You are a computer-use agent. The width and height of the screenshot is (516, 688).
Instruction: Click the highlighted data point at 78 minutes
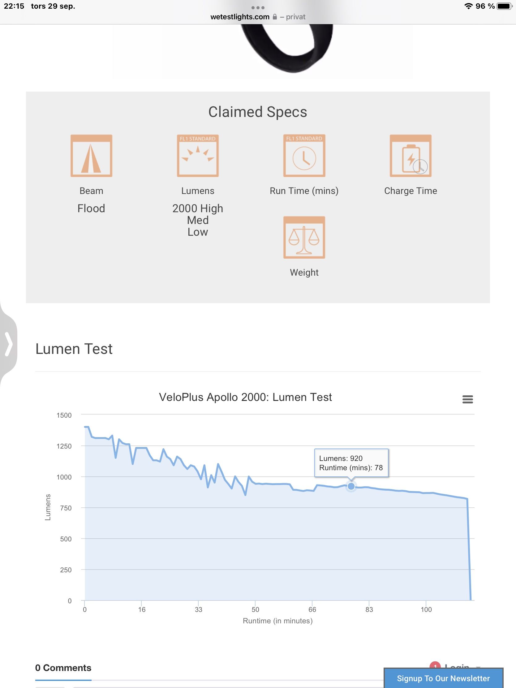point(351,486)
